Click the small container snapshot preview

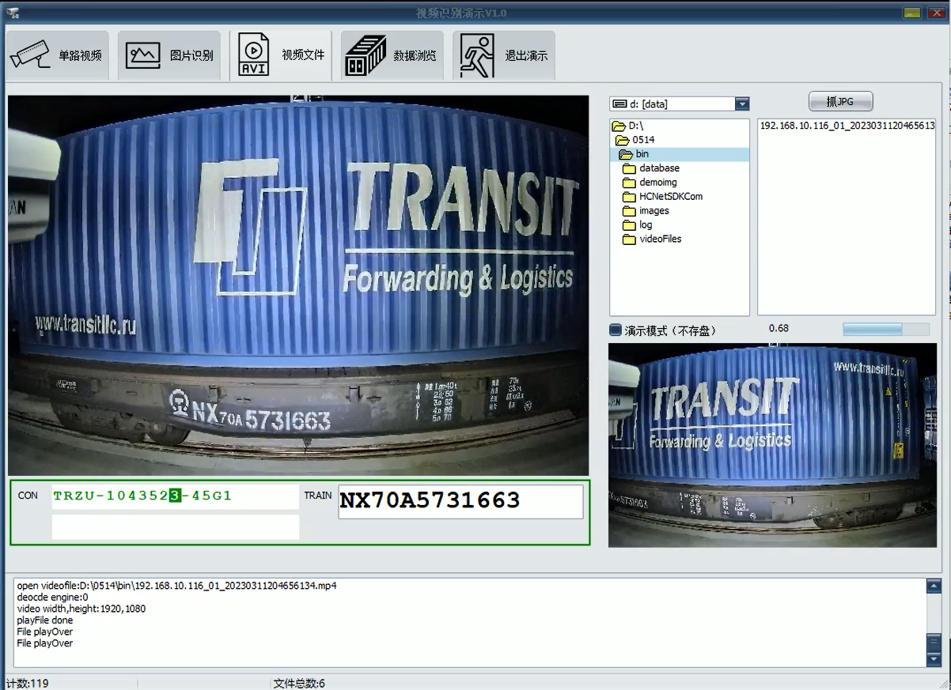click(x=772, y=445)
